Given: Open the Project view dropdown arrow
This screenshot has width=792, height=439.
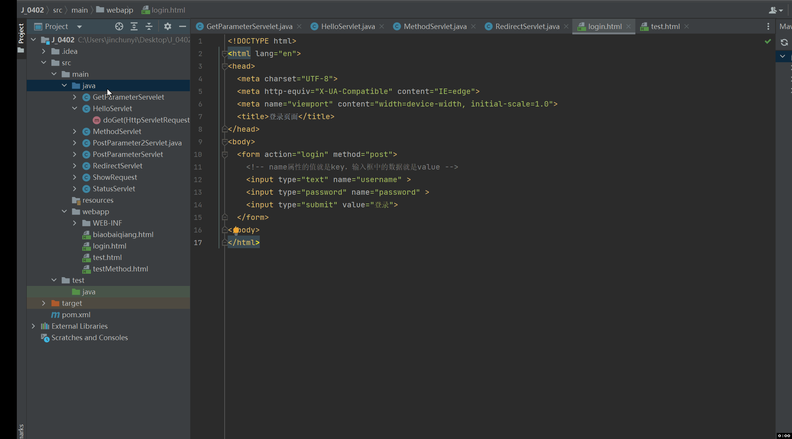Looking at the screenshot, I should [79, 27].
